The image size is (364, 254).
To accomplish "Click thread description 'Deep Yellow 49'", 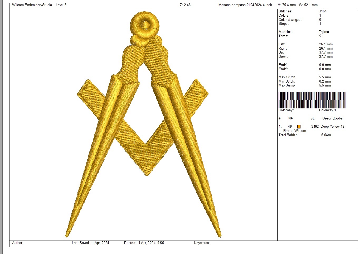I will click(333, 127).
